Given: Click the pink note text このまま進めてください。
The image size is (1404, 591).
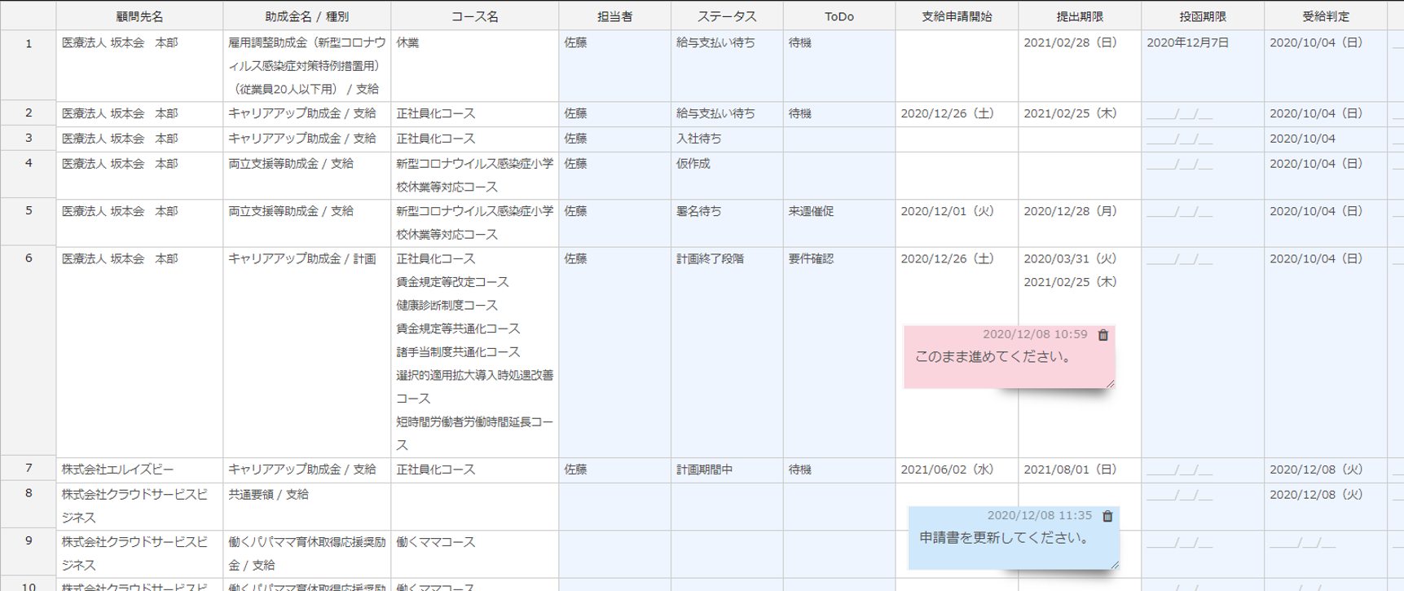Looking at the screenshot, I should pos(993,357).
